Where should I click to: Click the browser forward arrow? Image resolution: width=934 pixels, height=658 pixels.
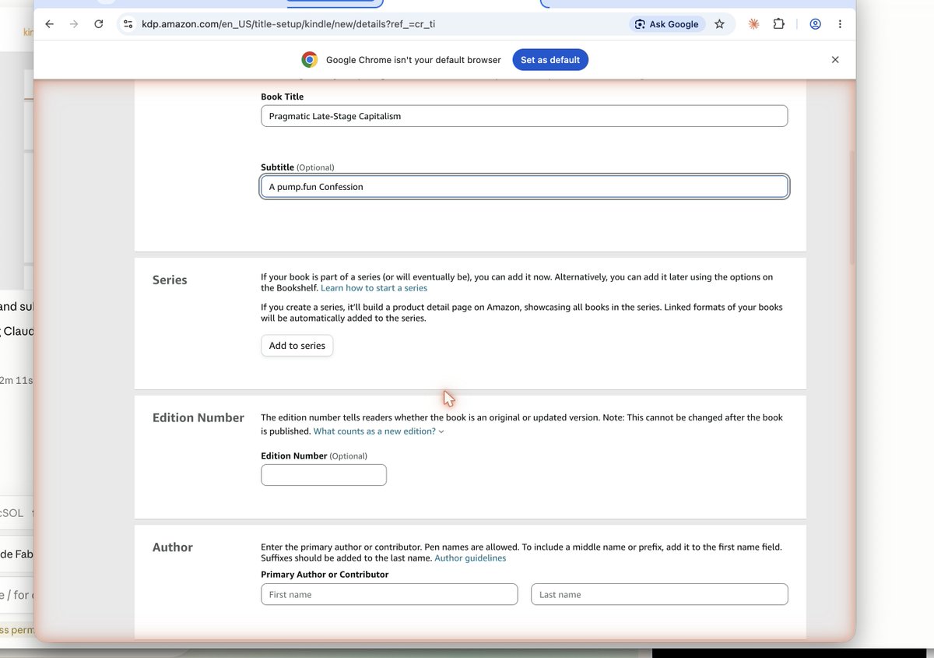[74, 24]
